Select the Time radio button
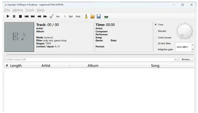 (156, 25)
